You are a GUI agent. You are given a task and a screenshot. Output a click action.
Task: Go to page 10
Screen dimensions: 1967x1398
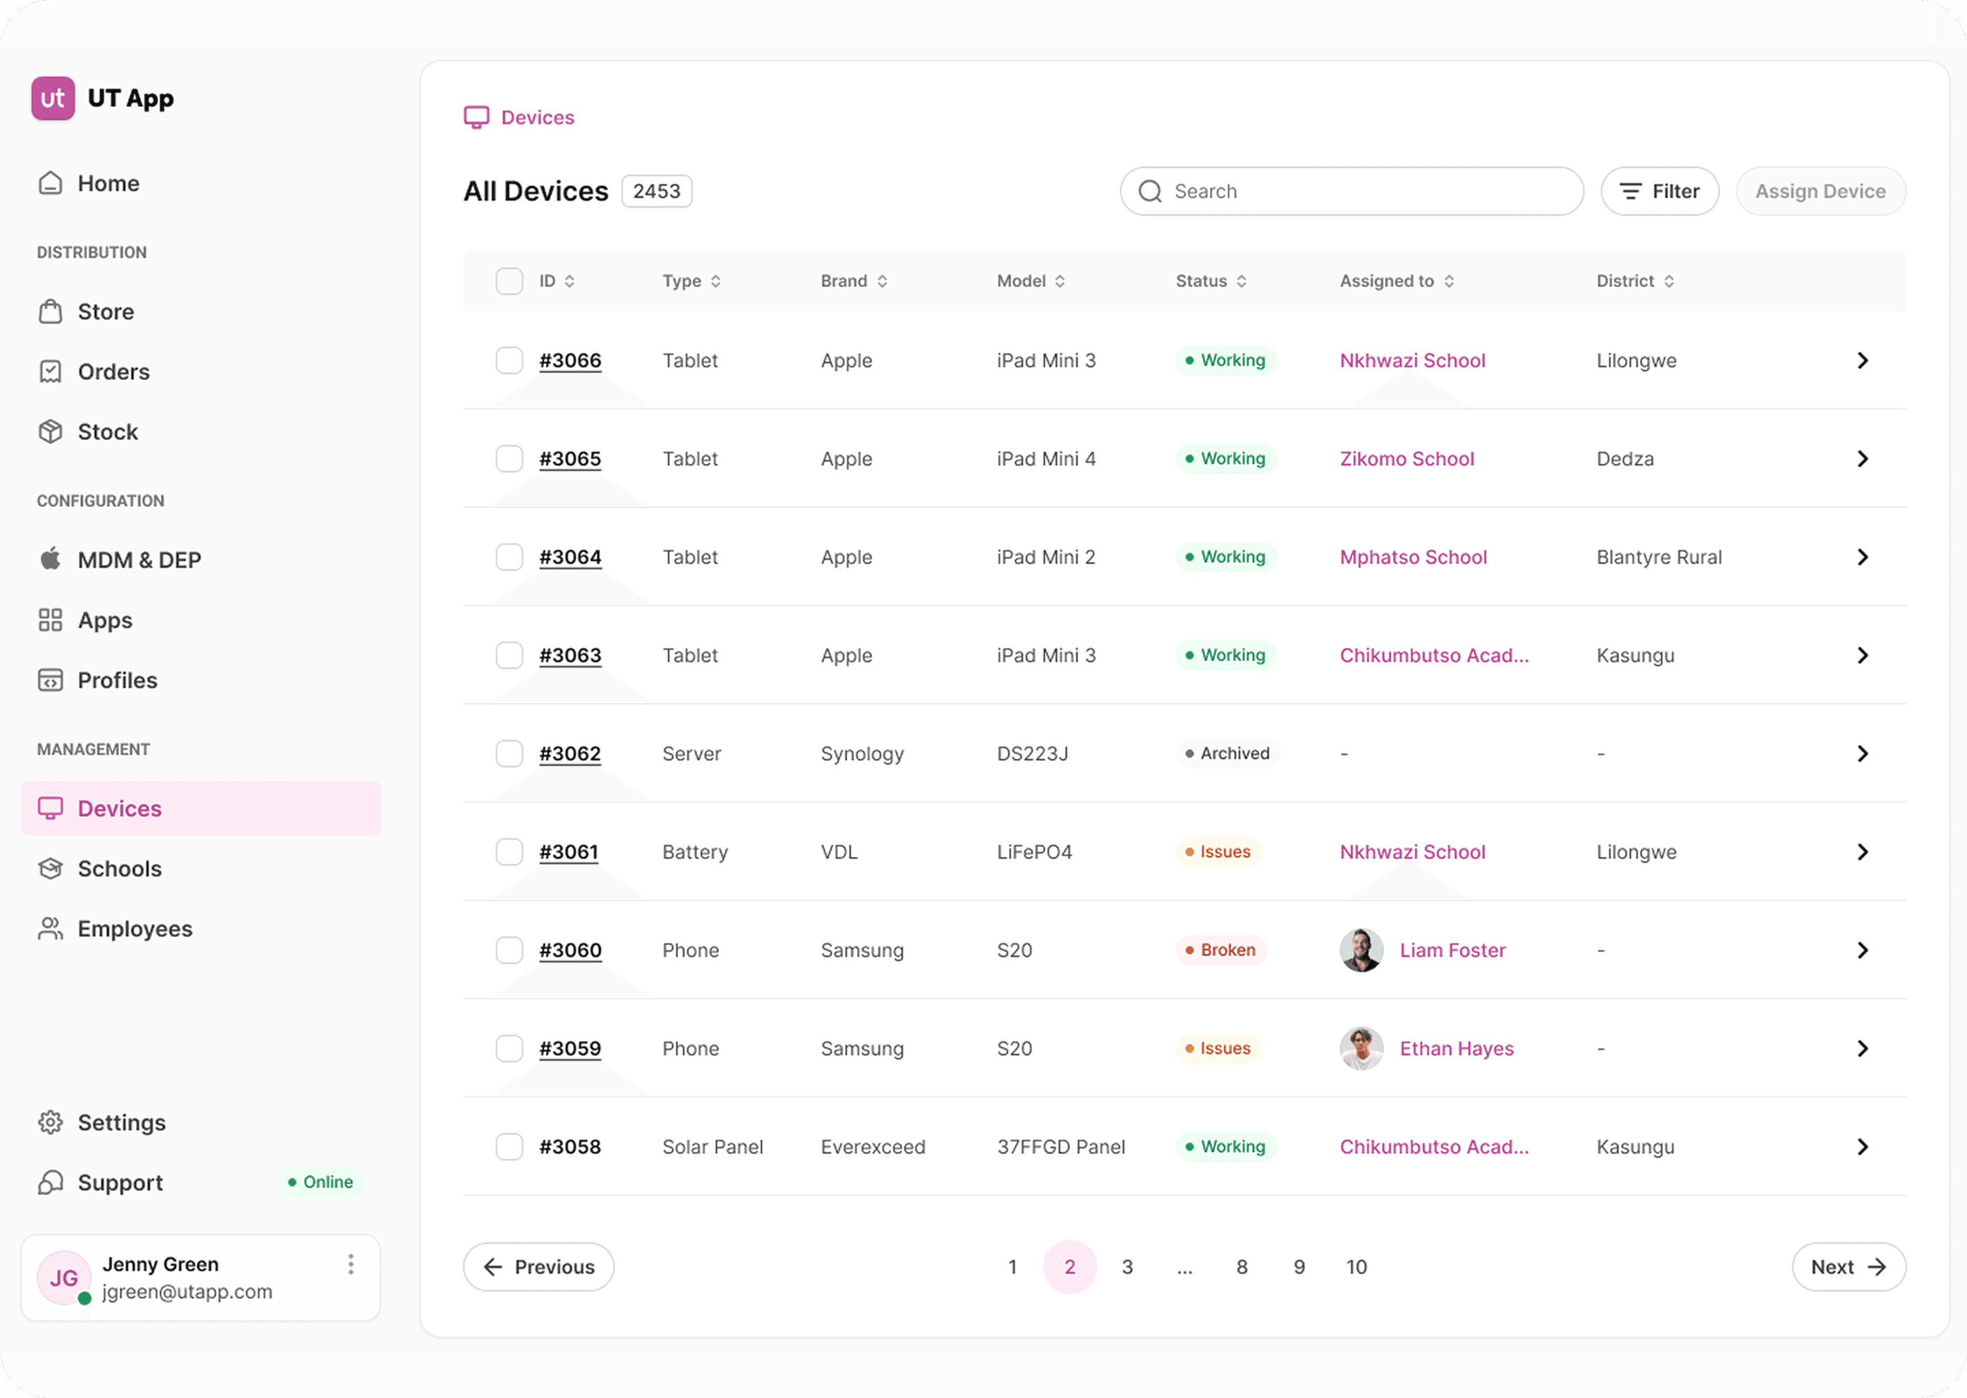pos(1356,1267)
